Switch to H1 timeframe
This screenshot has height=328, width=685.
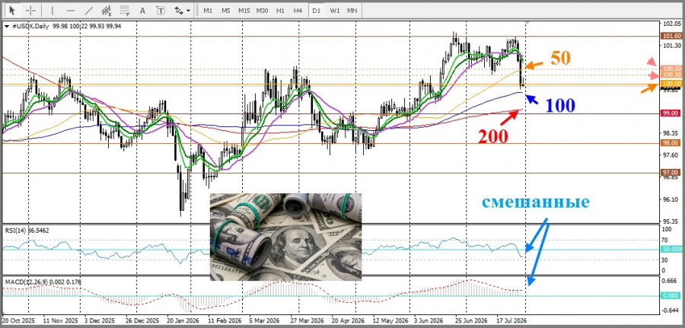280,11
